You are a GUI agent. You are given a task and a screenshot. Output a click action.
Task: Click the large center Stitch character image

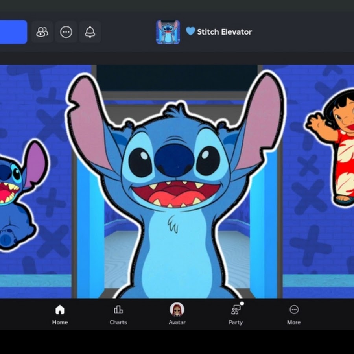tap(175, 189)
